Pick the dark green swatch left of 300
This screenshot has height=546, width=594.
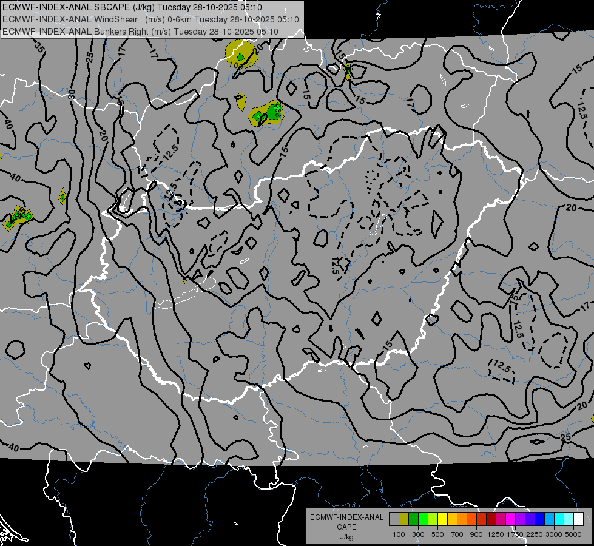[413, 519]
